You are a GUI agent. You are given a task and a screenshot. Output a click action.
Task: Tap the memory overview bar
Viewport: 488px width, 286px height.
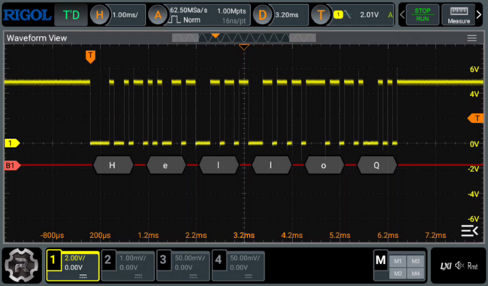tap(244, 38)
